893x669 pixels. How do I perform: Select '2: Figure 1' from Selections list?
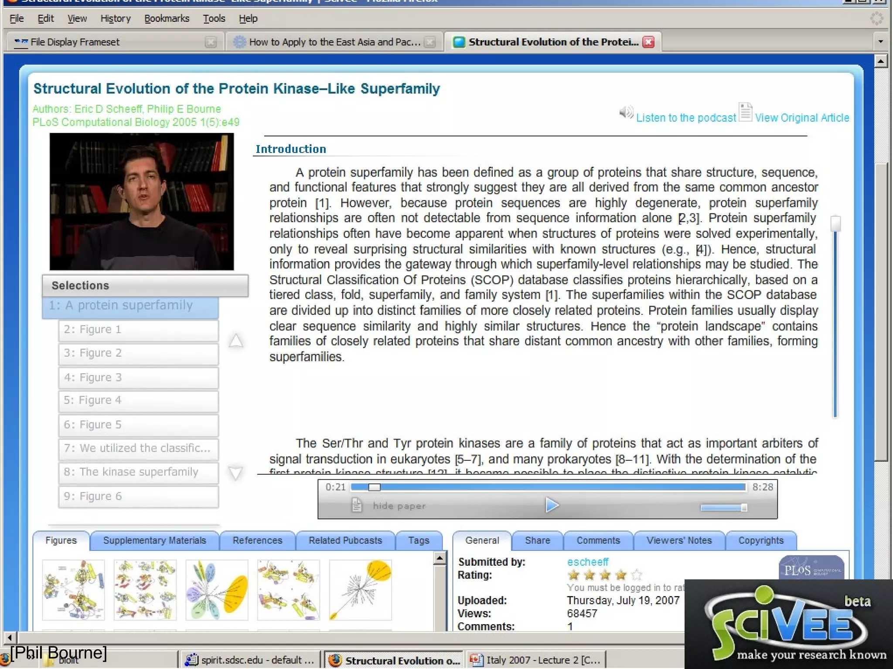point(138,330)
